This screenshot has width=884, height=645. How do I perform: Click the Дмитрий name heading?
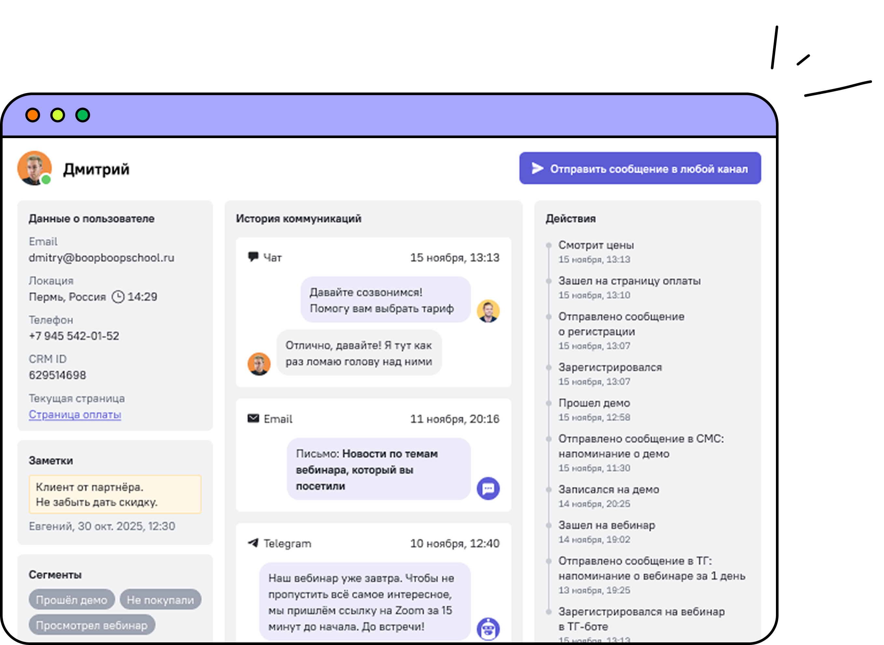point(96,169)
